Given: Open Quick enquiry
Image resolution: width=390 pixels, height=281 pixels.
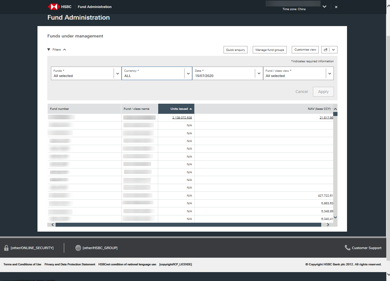Looking at the screenshot, I should (x=236, y=50).
